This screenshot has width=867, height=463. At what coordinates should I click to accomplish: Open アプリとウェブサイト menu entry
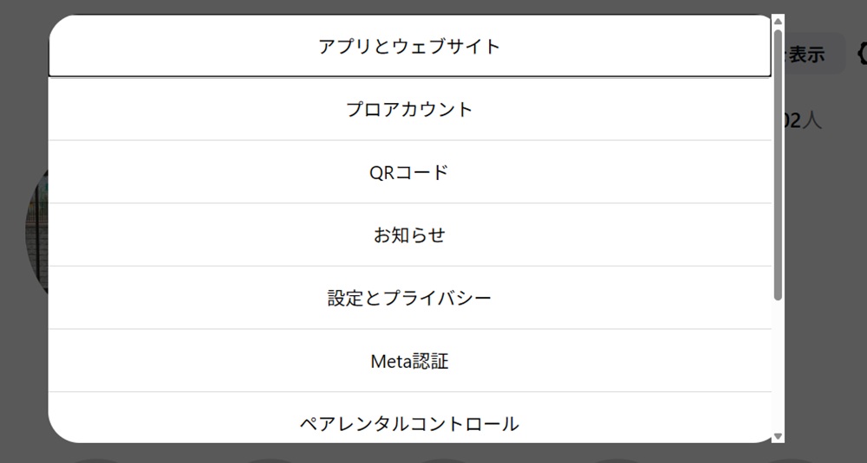coord(409,47)
